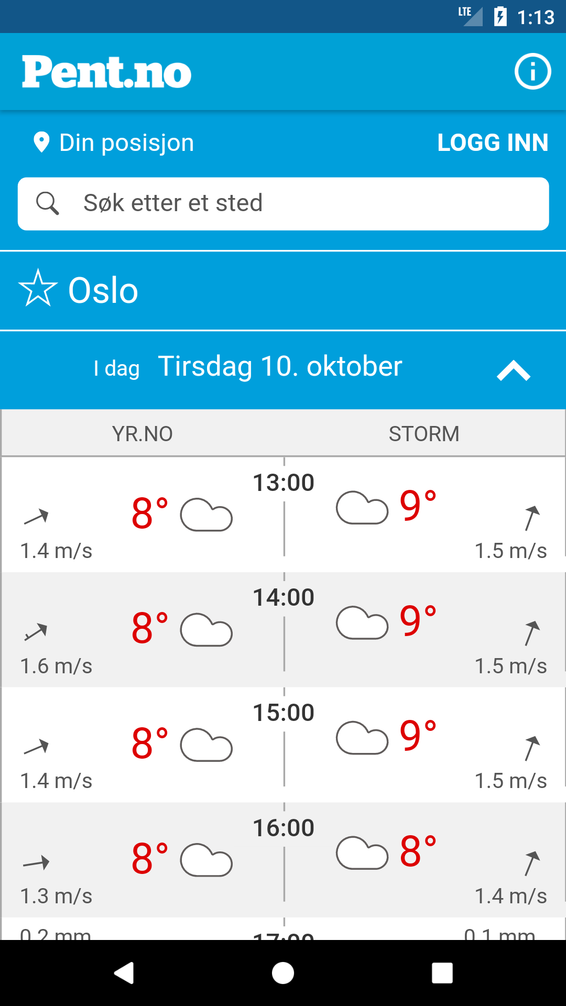Image resolution: width=566 pixels, height=1006 pixels.
Task: Tap the Din posisjon link
Action: tap(126, 143)
